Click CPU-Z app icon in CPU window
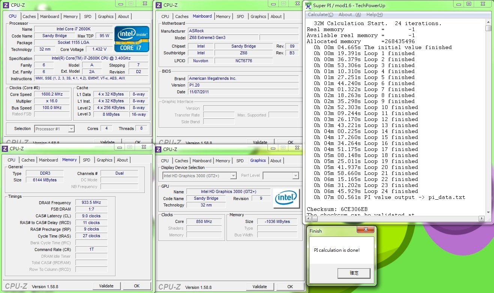 click(6, 5)
